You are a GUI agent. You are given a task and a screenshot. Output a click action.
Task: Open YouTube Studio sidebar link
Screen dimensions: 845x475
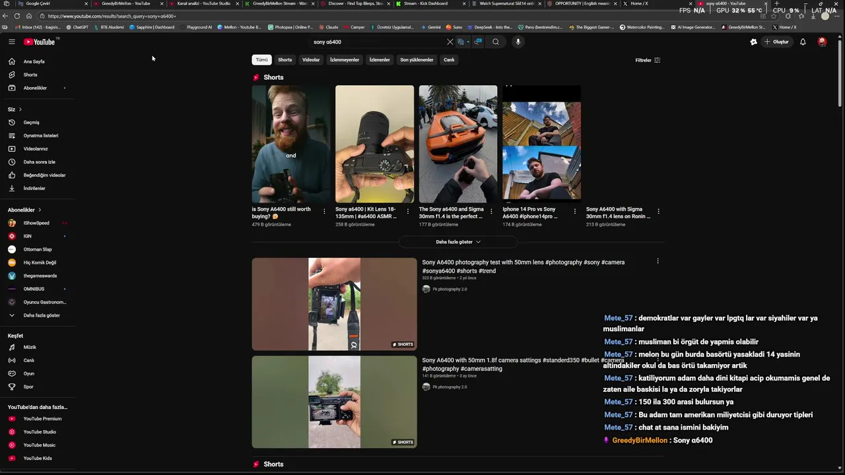click(38, 431)
